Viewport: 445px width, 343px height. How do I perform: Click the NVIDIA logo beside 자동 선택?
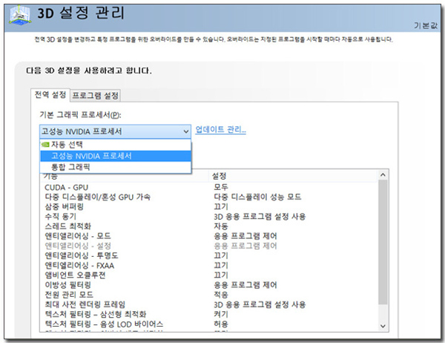coord(45,145)
